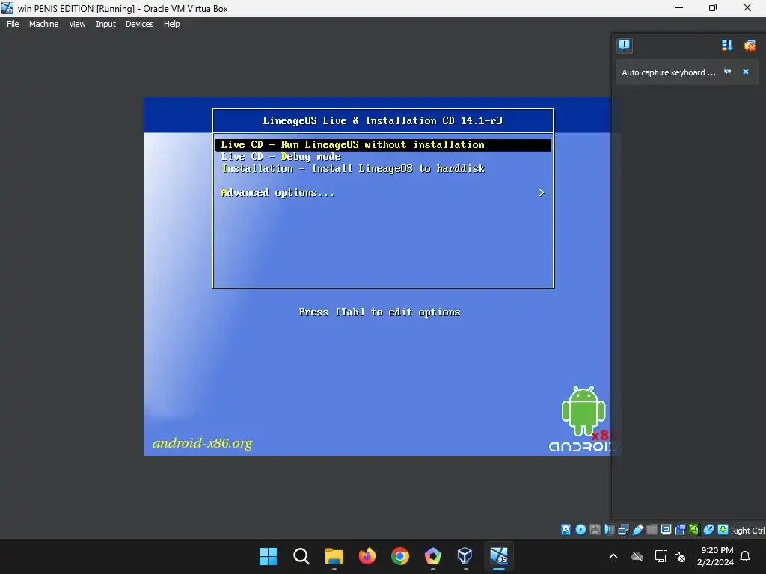Click the keyboard capture green arrow icon
Screen dimensions: 766x574
[723, 530]
